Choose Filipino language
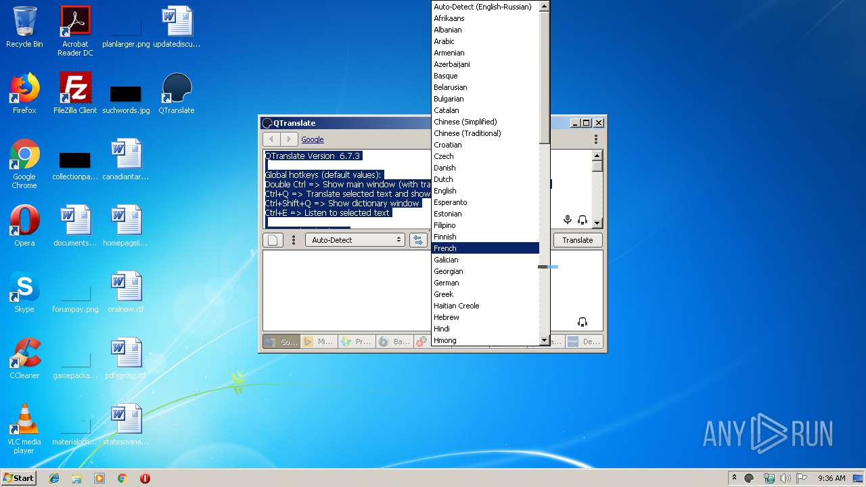Screen dimensions: 866x487 click(x=485, y=225)
